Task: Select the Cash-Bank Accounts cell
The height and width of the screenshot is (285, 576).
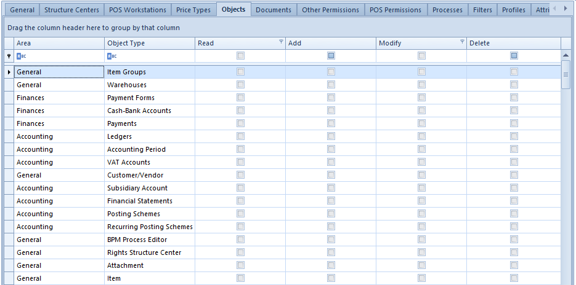Action: coord(150,111)
